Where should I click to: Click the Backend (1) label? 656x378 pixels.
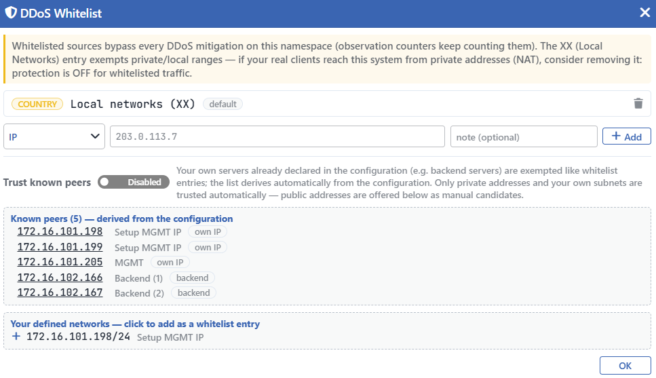(x=138, y=278)
